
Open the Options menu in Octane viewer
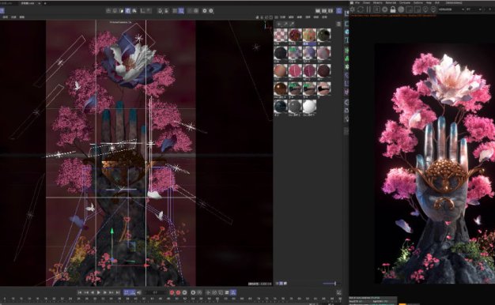[418, 3]
